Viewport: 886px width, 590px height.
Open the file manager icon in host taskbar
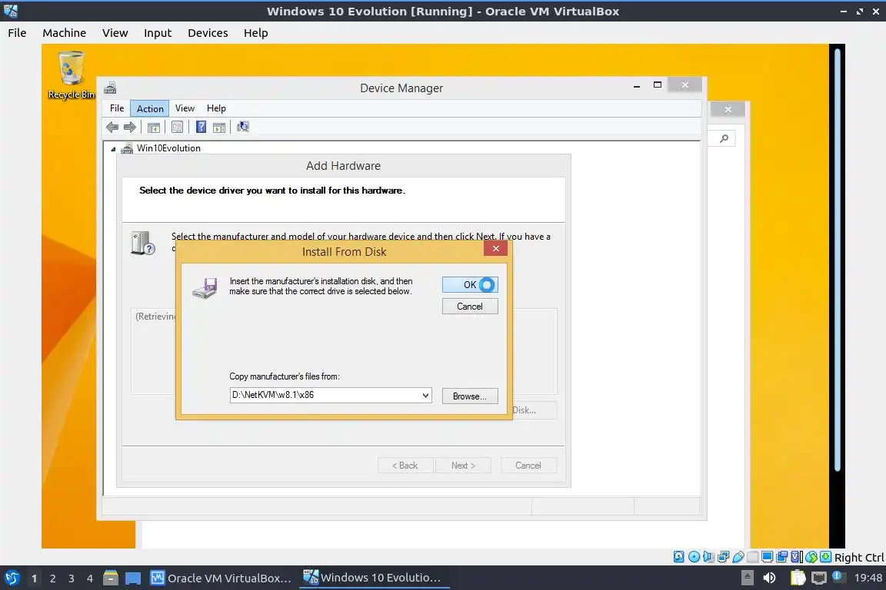click(x=111, y=578)
